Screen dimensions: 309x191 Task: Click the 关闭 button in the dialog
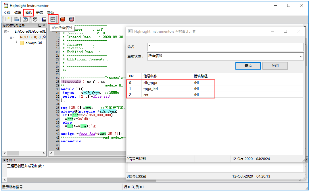pos(275,66)
